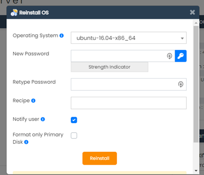The width and height of the screenshot is (204, 175).
Task: Click password manager icon in New Password field
Action: pyautogui.click(x=170, y=56)
